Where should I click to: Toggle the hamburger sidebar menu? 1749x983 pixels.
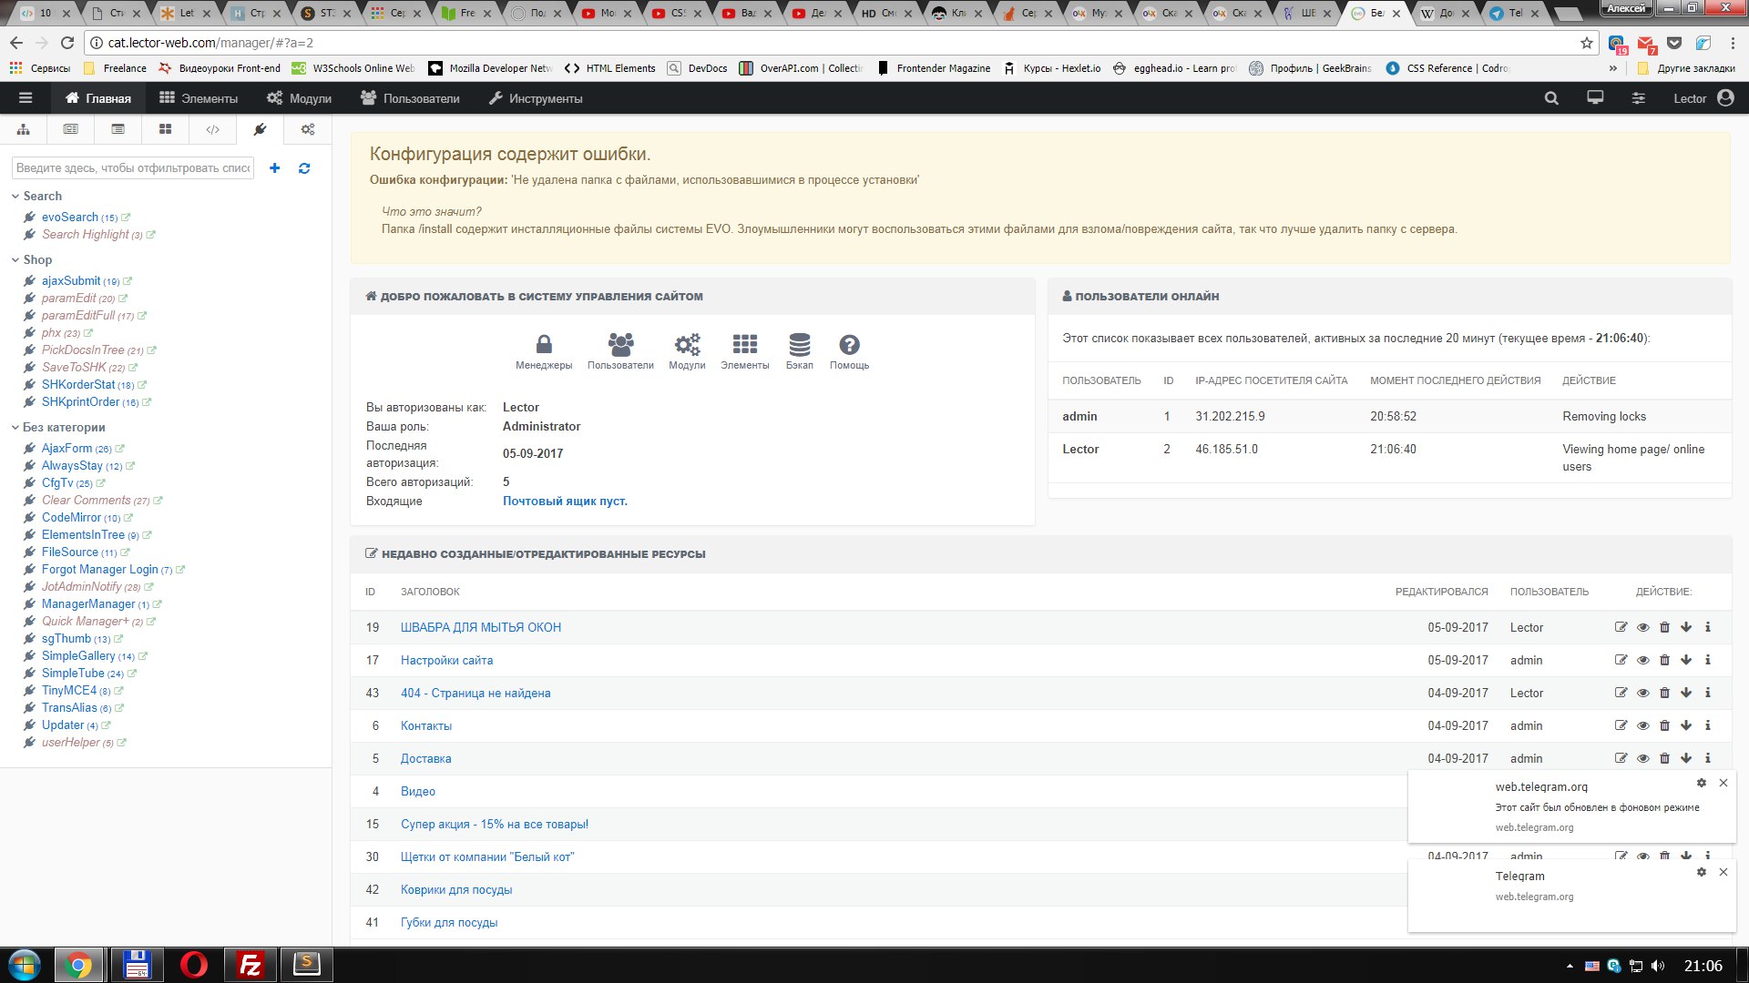point(26,98)
